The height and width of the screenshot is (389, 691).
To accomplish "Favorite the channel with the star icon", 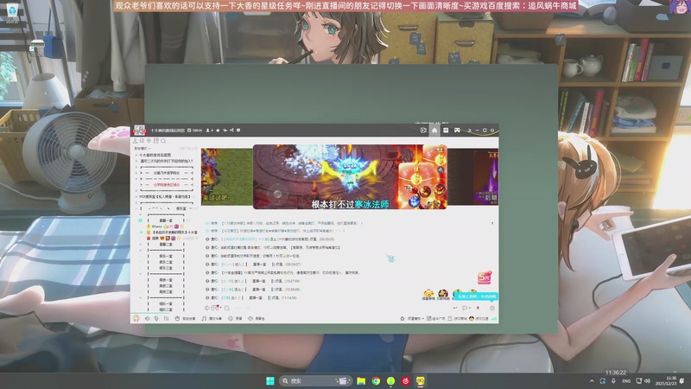I will click(218, 131).
